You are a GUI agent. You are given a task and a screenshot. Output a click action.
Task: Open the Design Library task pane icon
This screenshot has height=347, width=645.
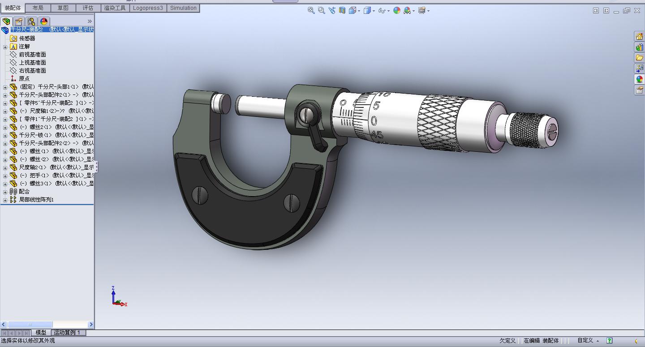point(639,47)
